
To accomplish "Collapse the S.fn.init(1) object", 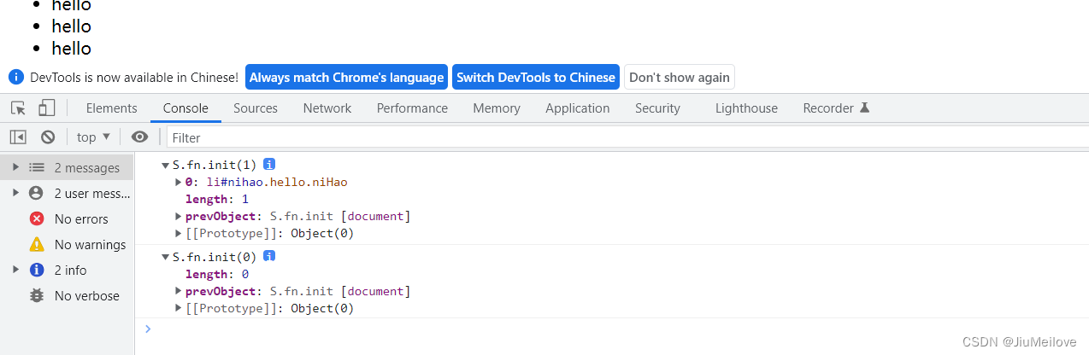I will point(166,166).
